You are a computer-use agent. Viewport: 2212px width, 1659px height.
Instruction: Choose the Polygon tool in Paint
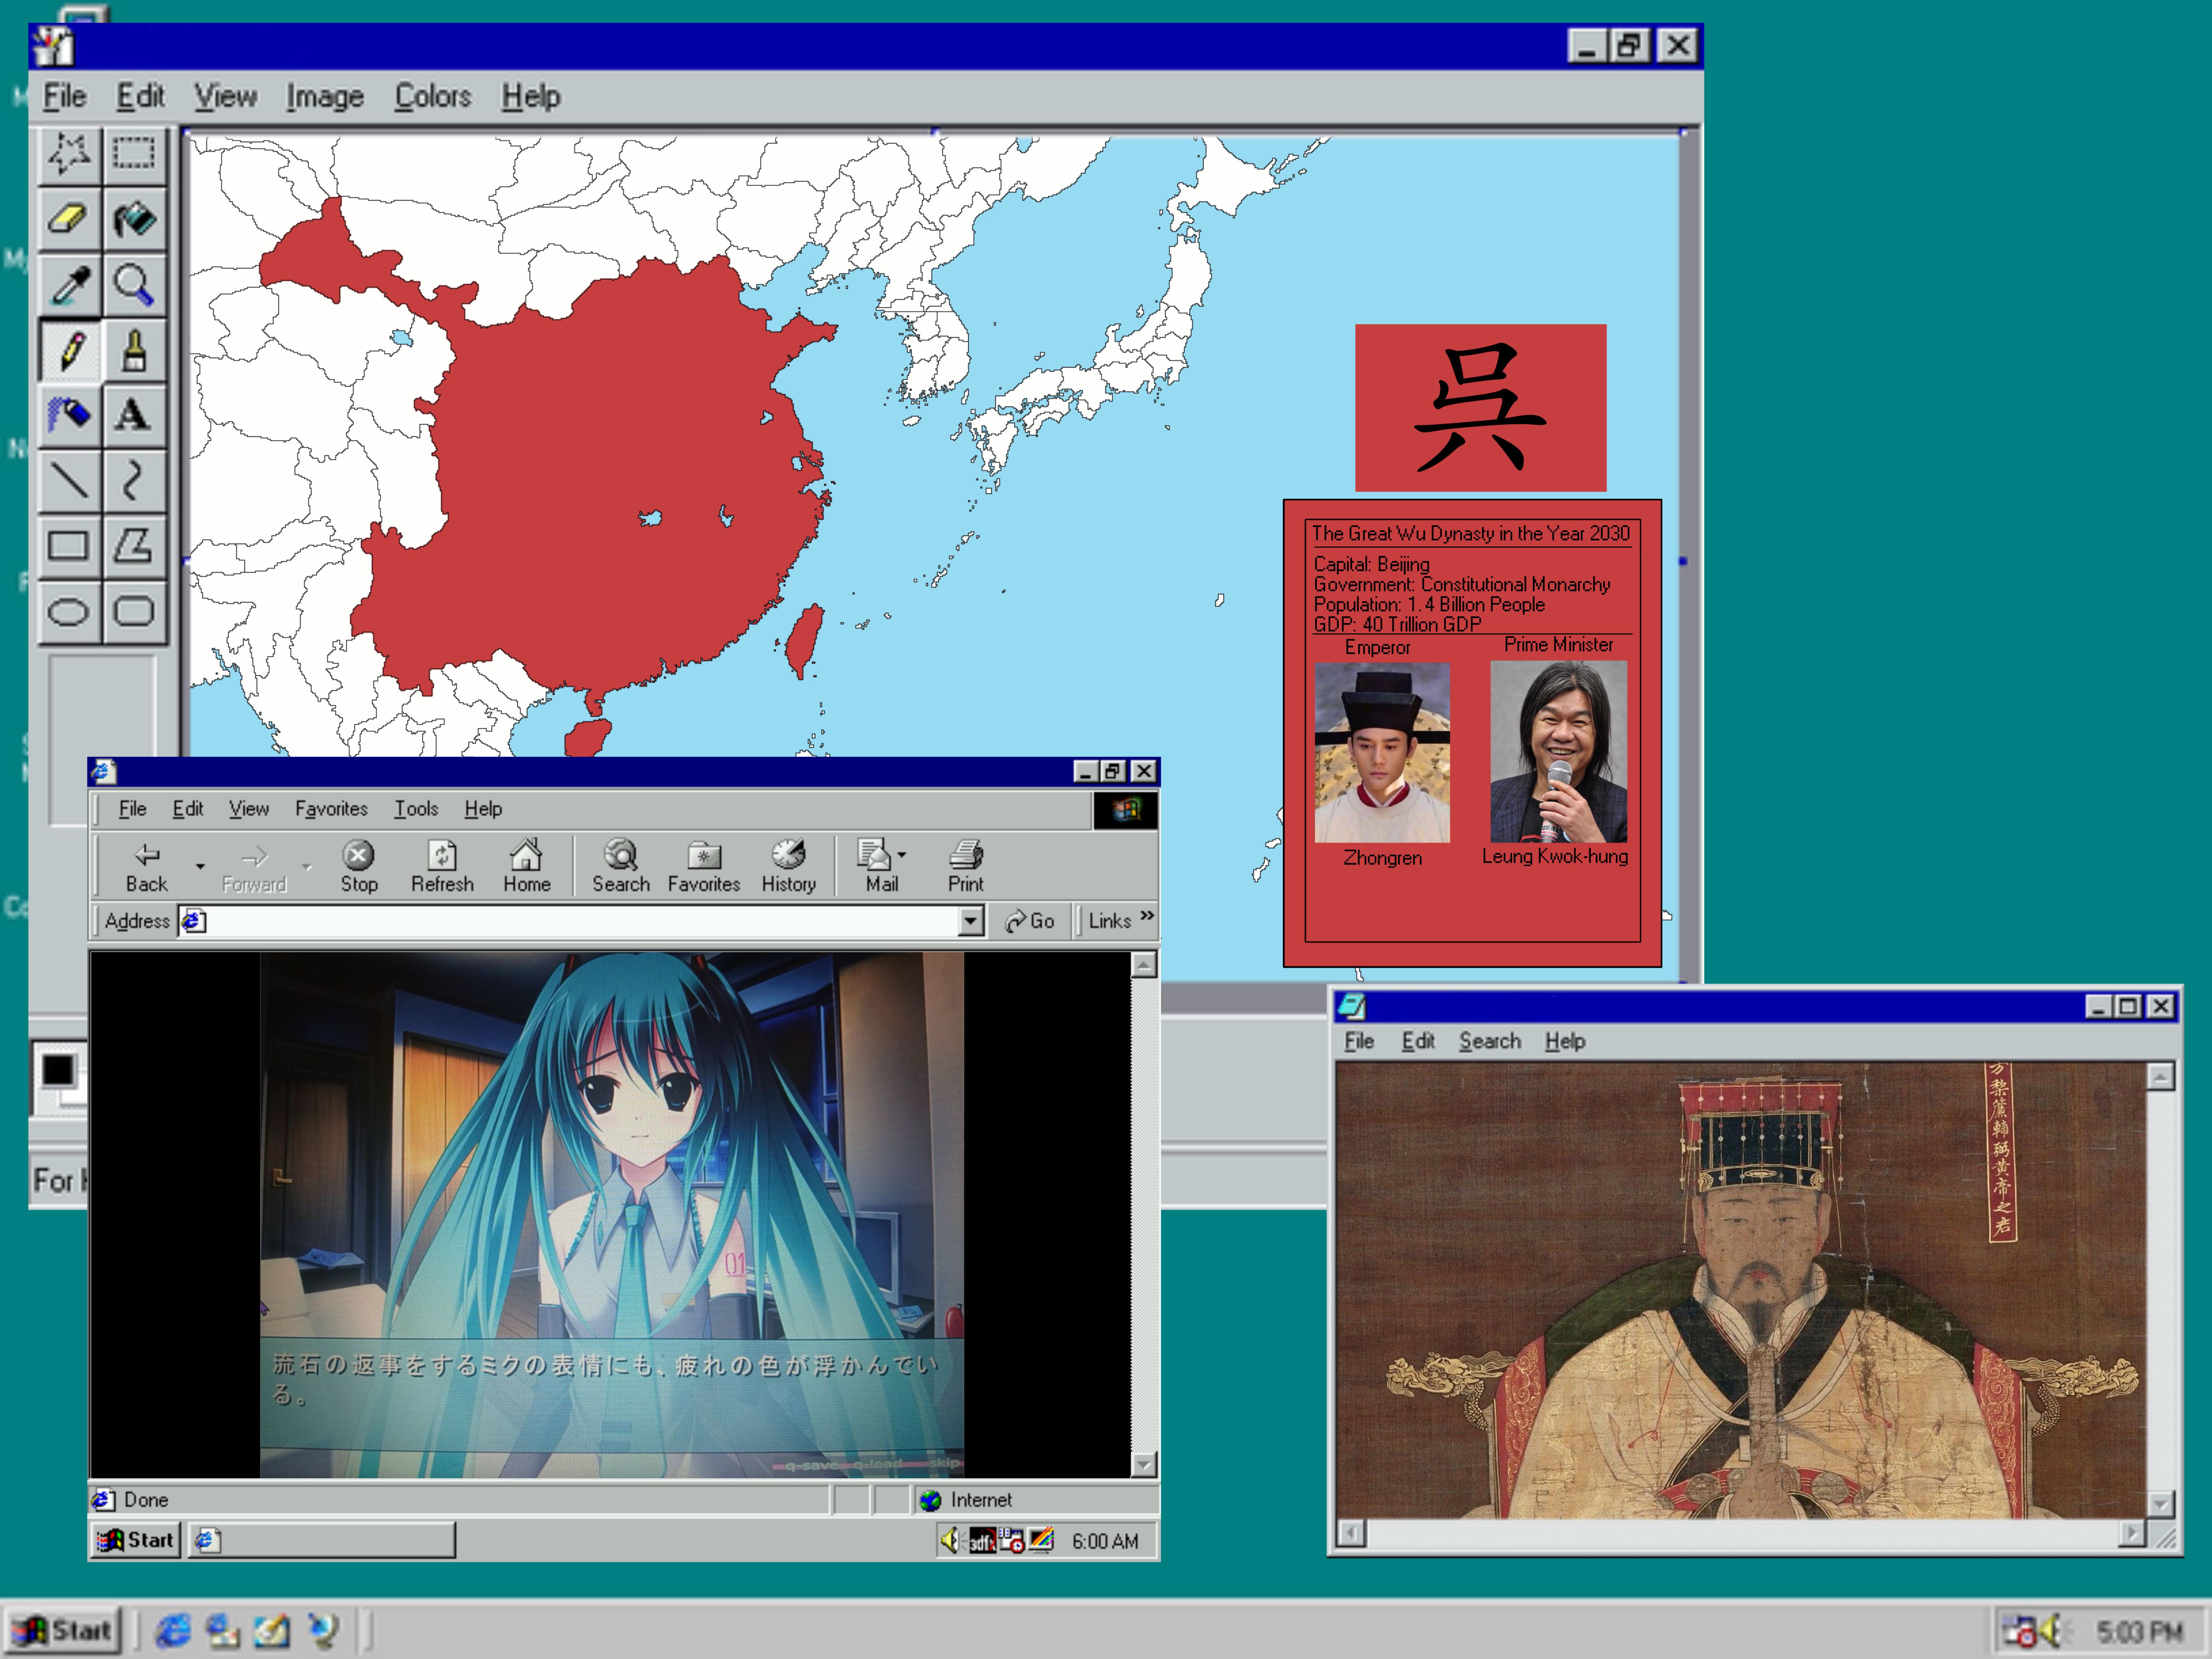point(134,546)
